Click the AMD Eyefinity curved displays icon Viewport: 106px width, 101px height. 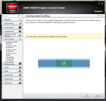coord(20,39)
